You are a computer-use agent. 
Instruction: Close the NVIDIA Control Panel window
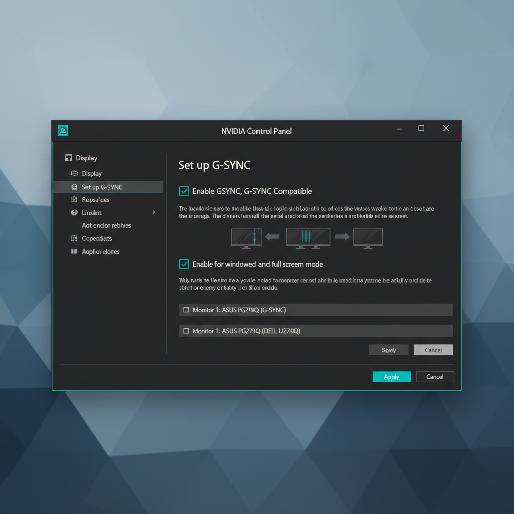(446, 128)
